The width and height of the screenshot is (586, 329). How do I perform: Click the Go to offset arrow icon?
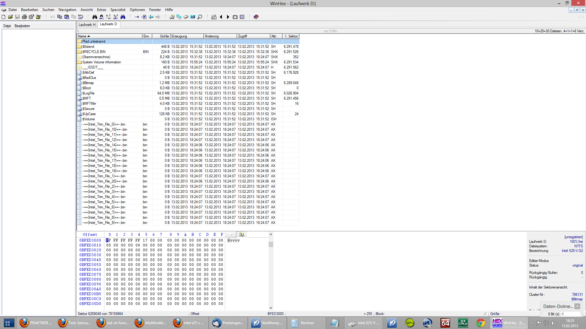tap(137, 17)
